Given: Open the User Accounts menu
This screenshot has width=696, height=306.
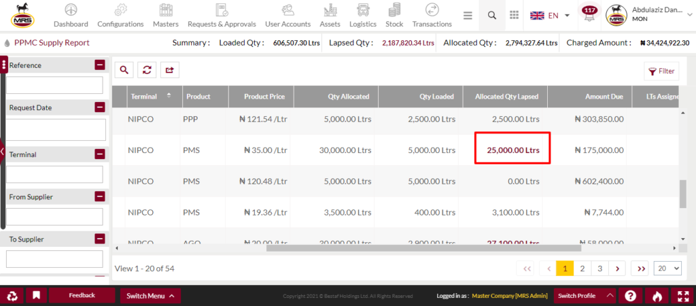Looking at the screenshot, I should pyautogui.click(x=288, y=16).
